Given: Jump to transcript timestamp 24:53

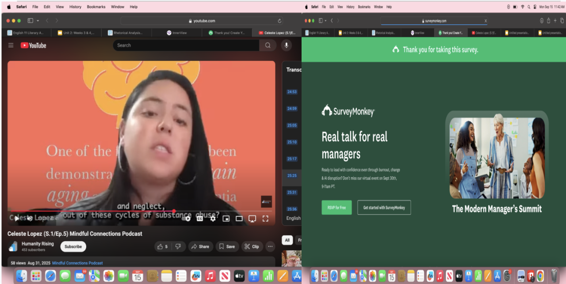Looking at the screenshot, I should pos(292,92).
